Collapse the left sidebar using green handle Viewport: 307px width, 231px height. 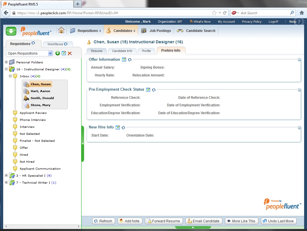point(83,144)
